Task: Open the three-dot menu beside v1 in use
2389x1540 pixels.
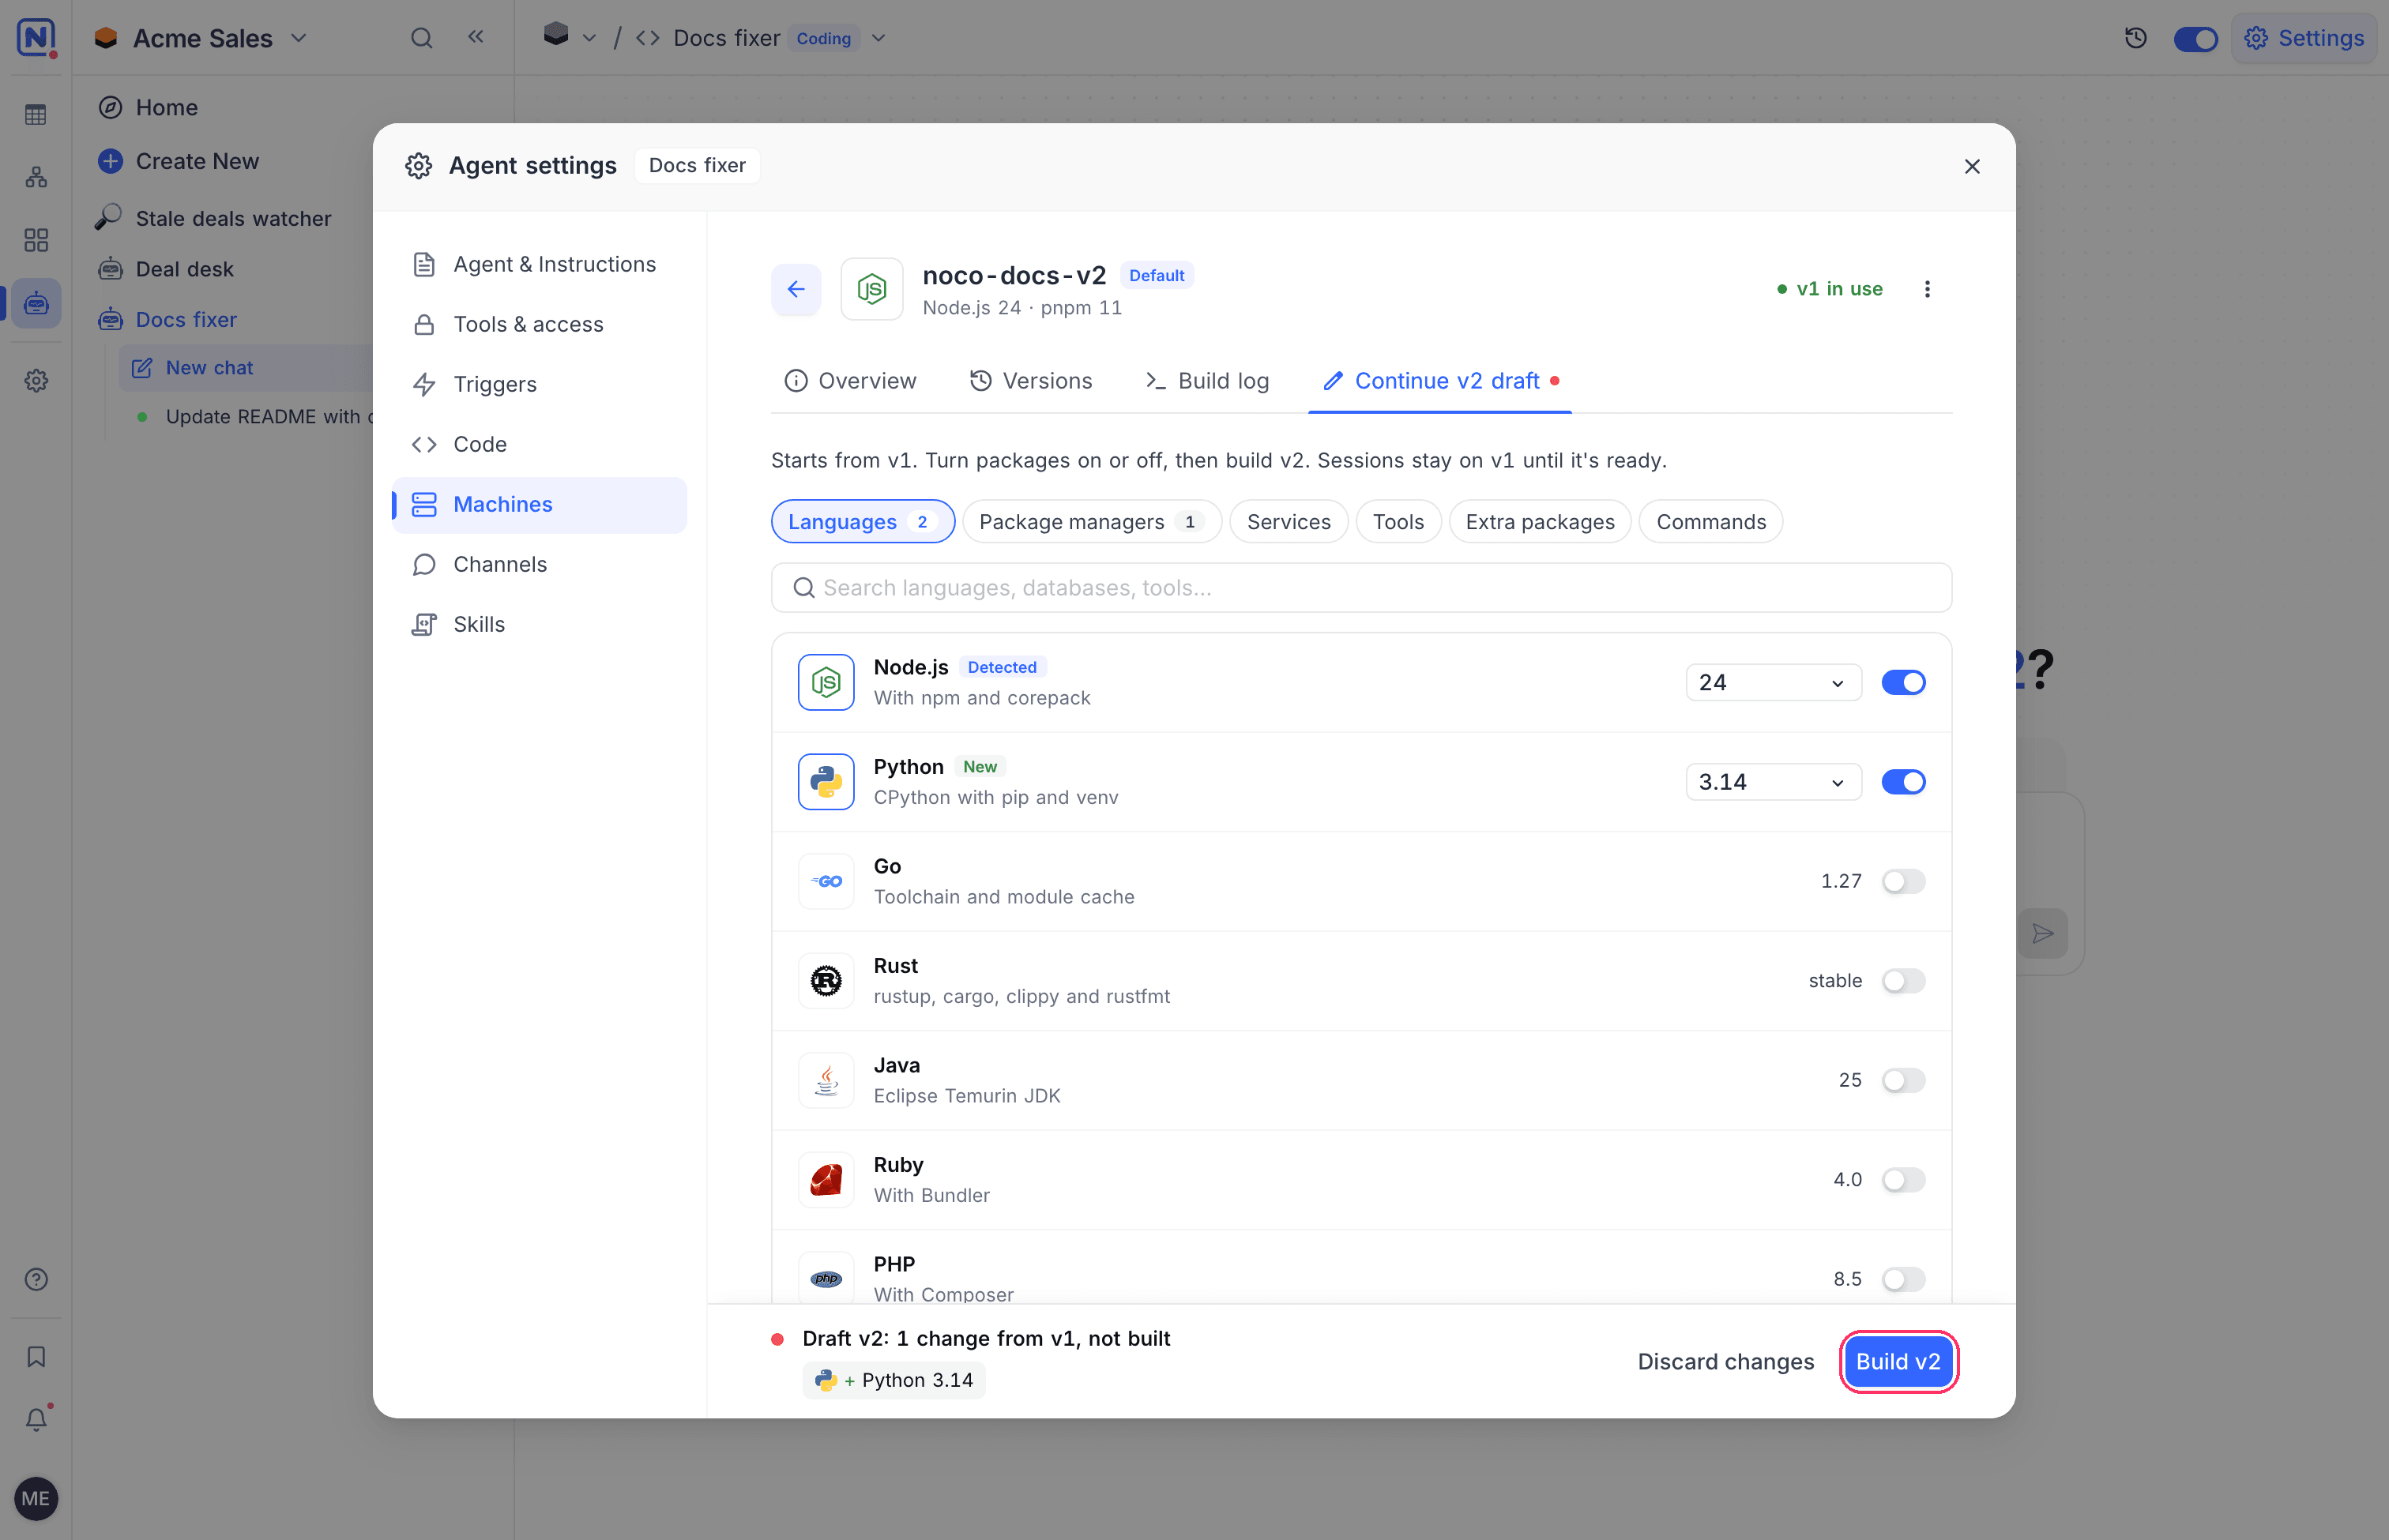Action: (x=1927, y=289)
